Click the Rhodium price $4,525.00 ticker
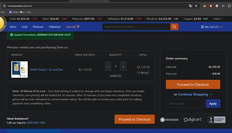 tap(162, 19)
